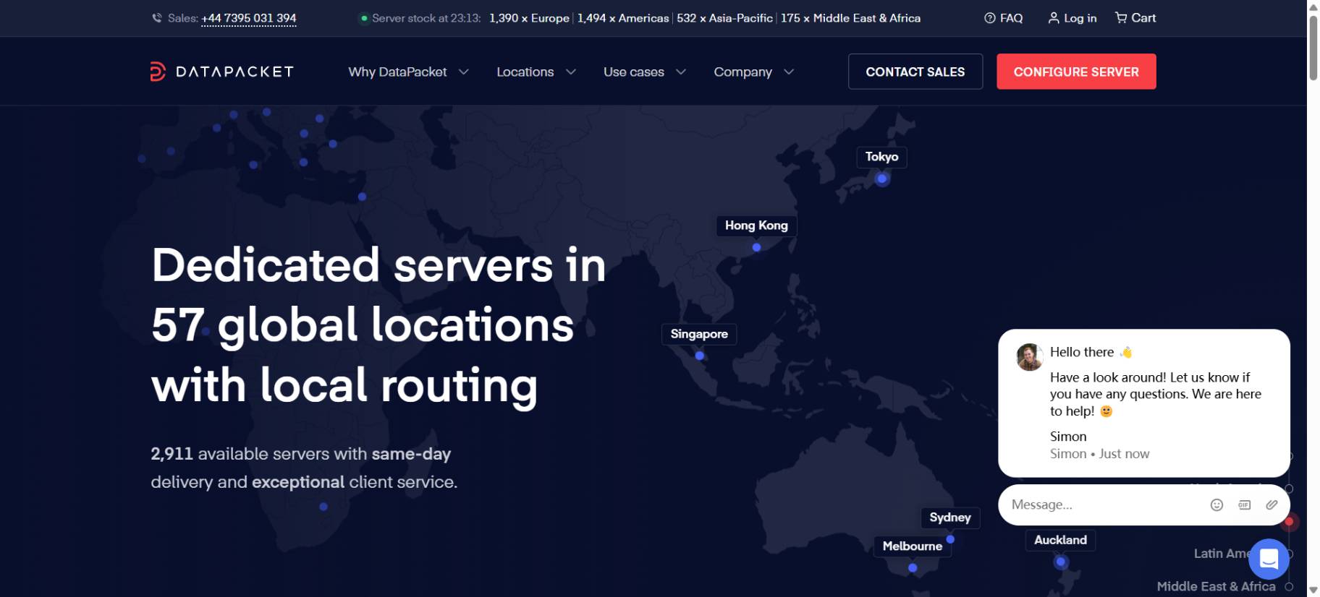This screenshot has width=1320, height=597.
Task: Click the green server stock status dot
Action: (364, 18)
